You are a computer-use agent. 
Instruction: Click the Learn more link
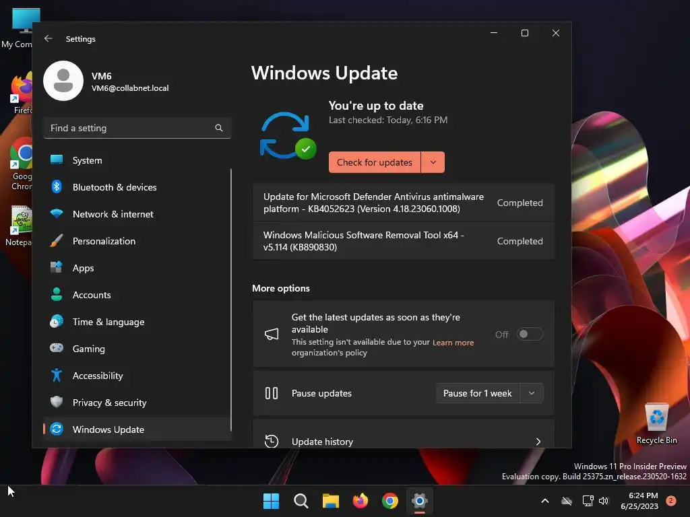453,343
